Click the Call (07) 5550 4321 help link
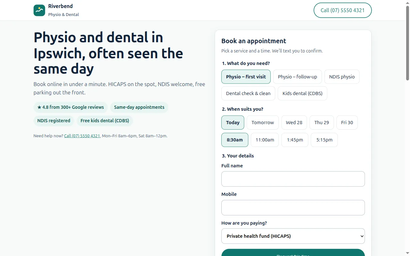410x256 pixels. click(82, 136)
